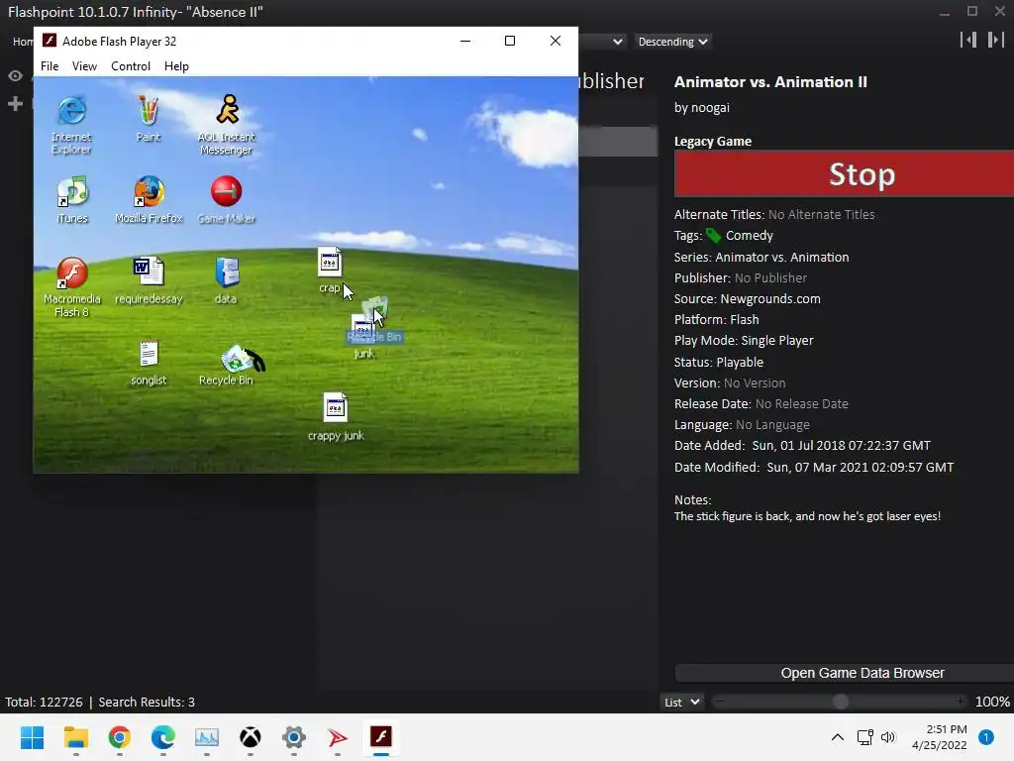Open the notification badge in the taskbar
The height and width of the screenshot is (761, 1014).
click(x=986, y=737)
